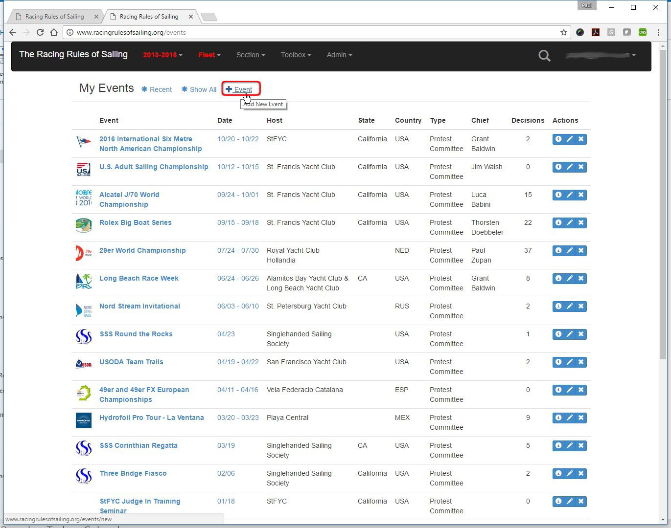This screenshot has width=671, height=528.
Task: Open info for SSS Corinthian Regatta
Action: click(x=558, y=445)
